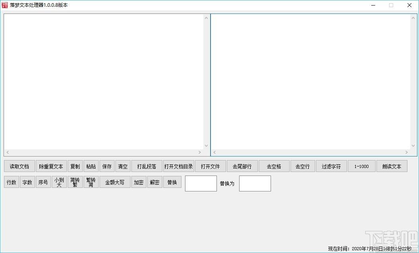Click the 过滤字符 button
This screenshot has height=253, width=419.
[x=331, y=166]
